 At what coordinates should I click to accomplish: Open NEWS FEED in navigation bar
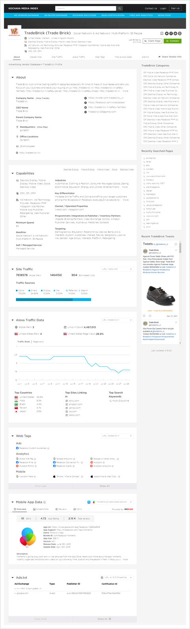(x=164, y=15)
